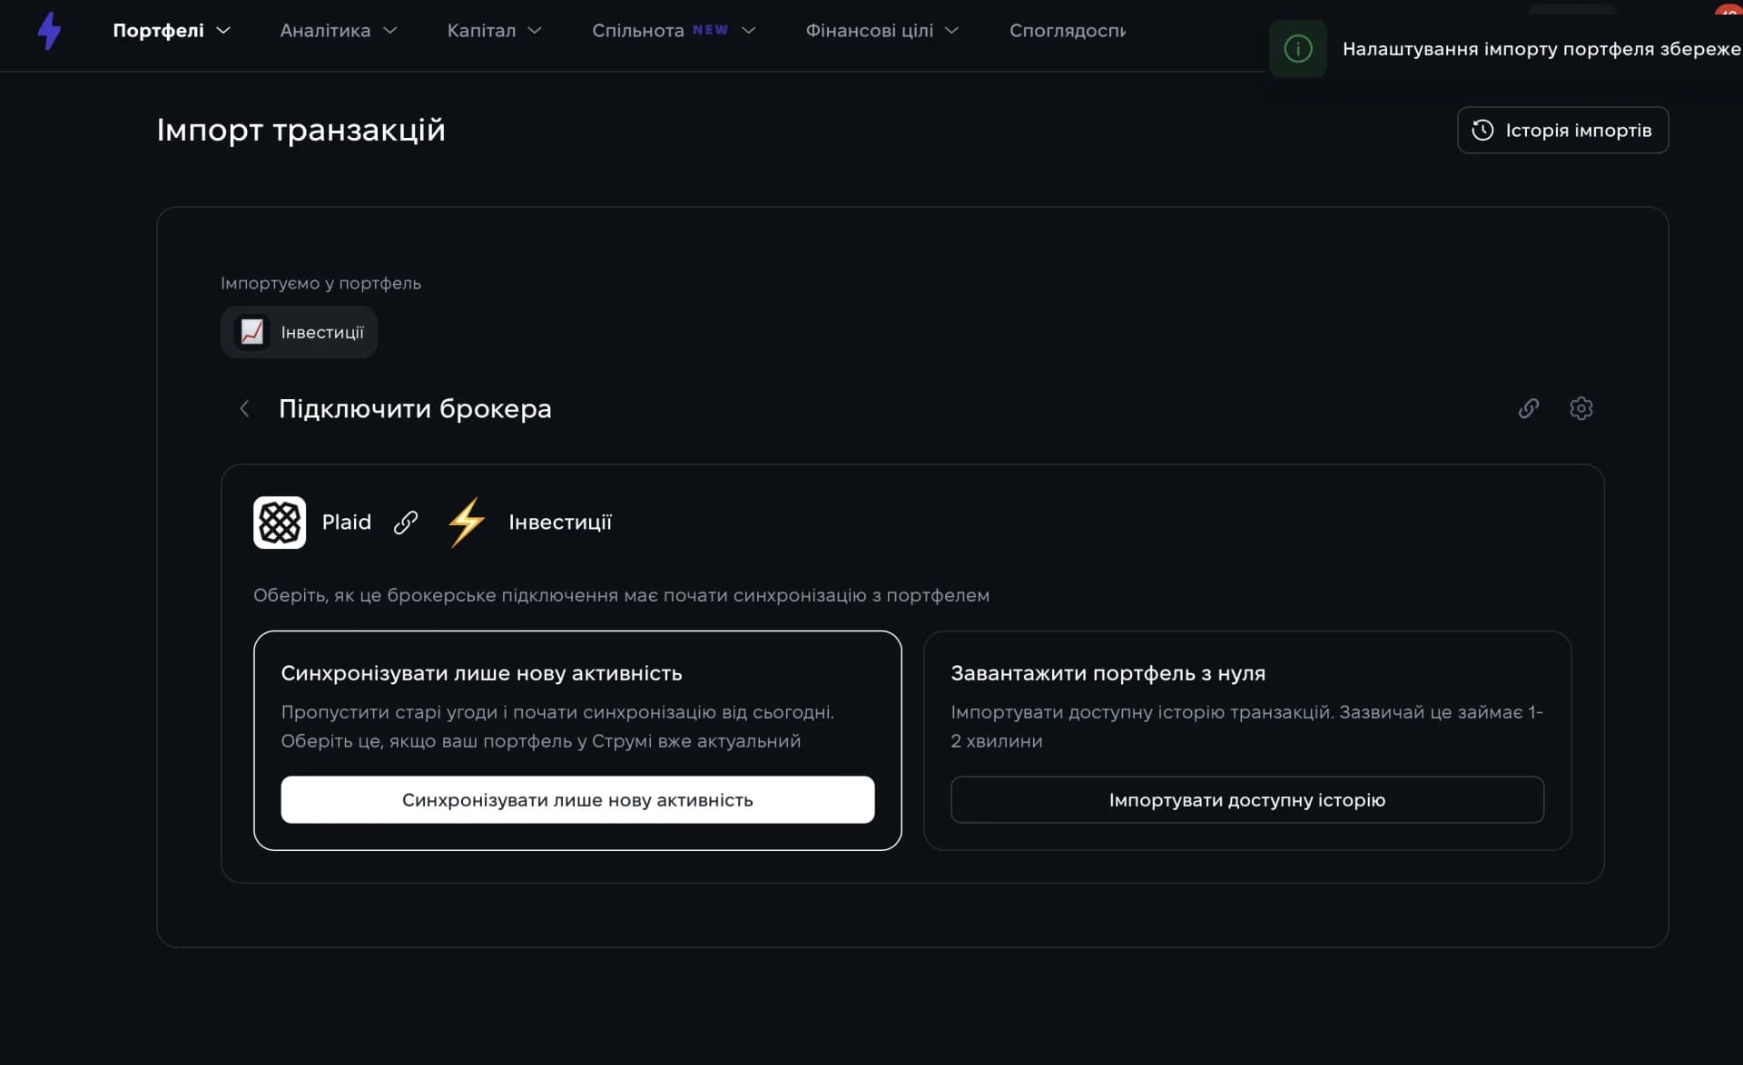Open broker connection settings gear icon
The width and height of the screenshot is (1743, 1065).
(1581, 408)
